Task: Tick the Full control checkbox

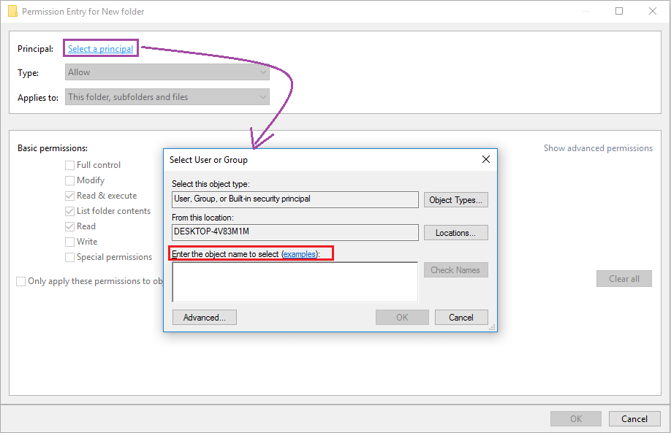Action: (x=70, y=165)
